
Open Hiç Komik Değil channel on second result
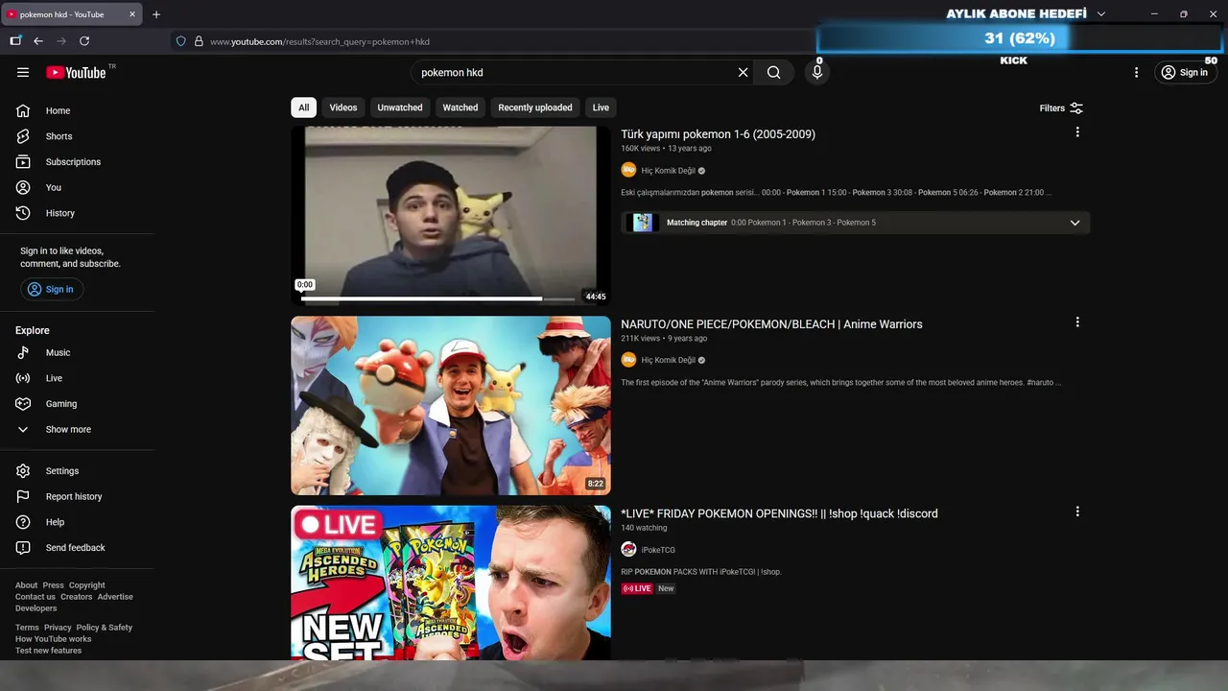tap(668, 360)
